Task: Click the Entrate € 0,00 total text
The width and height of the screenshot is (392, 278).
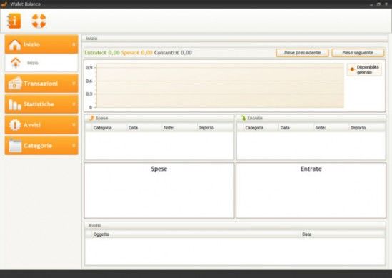Action: [102, 53]
